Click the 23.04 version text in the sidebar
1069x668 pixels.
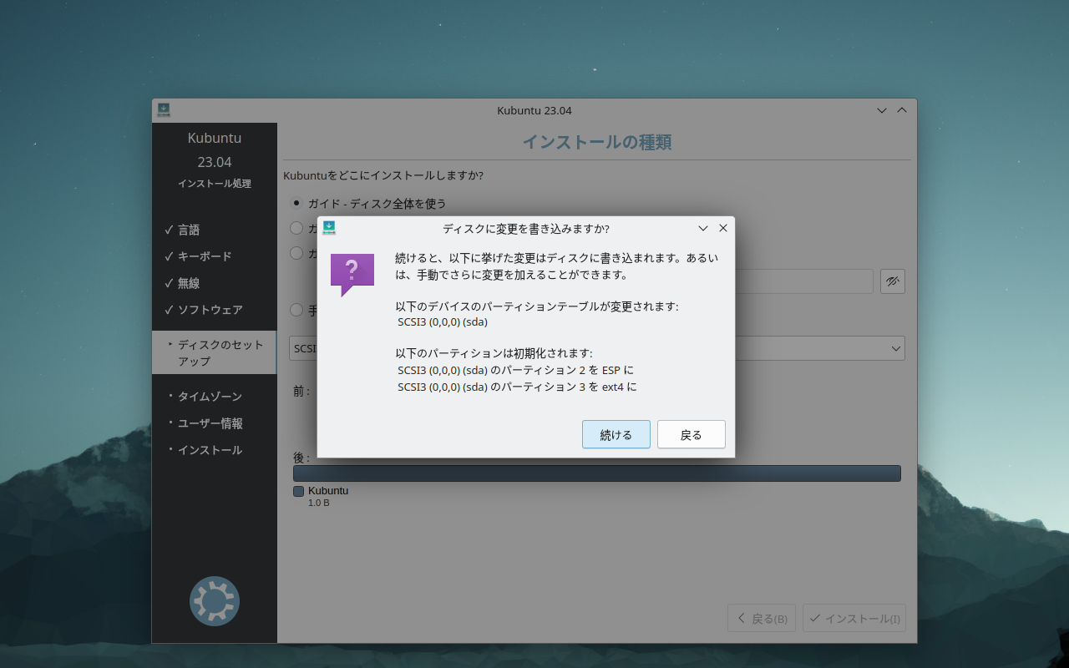(x=215, y=162)
